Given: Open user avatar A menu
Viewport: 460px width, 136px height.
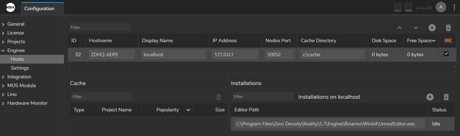Looking at the screenshot, I should point(441,7).
